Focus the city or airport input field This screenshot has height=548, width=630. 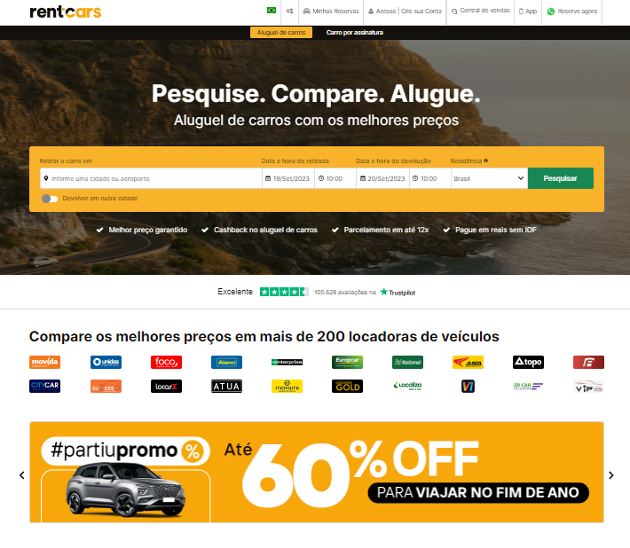151,178
